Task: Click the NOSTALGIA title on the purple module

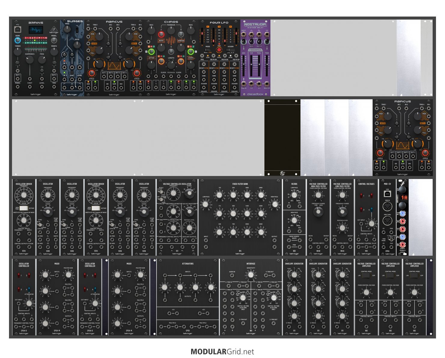Action: pos(255,25)
